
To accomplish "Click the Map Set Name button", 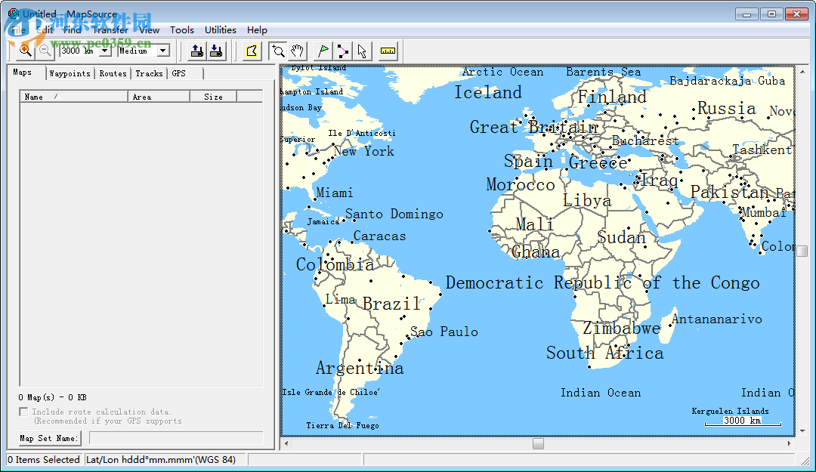I will [x=50, y=438].
